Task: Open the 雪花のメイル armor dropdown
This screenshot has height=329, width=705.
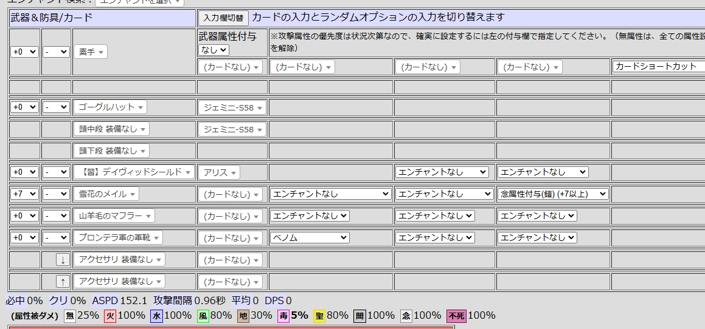Action: click(106, 194)
